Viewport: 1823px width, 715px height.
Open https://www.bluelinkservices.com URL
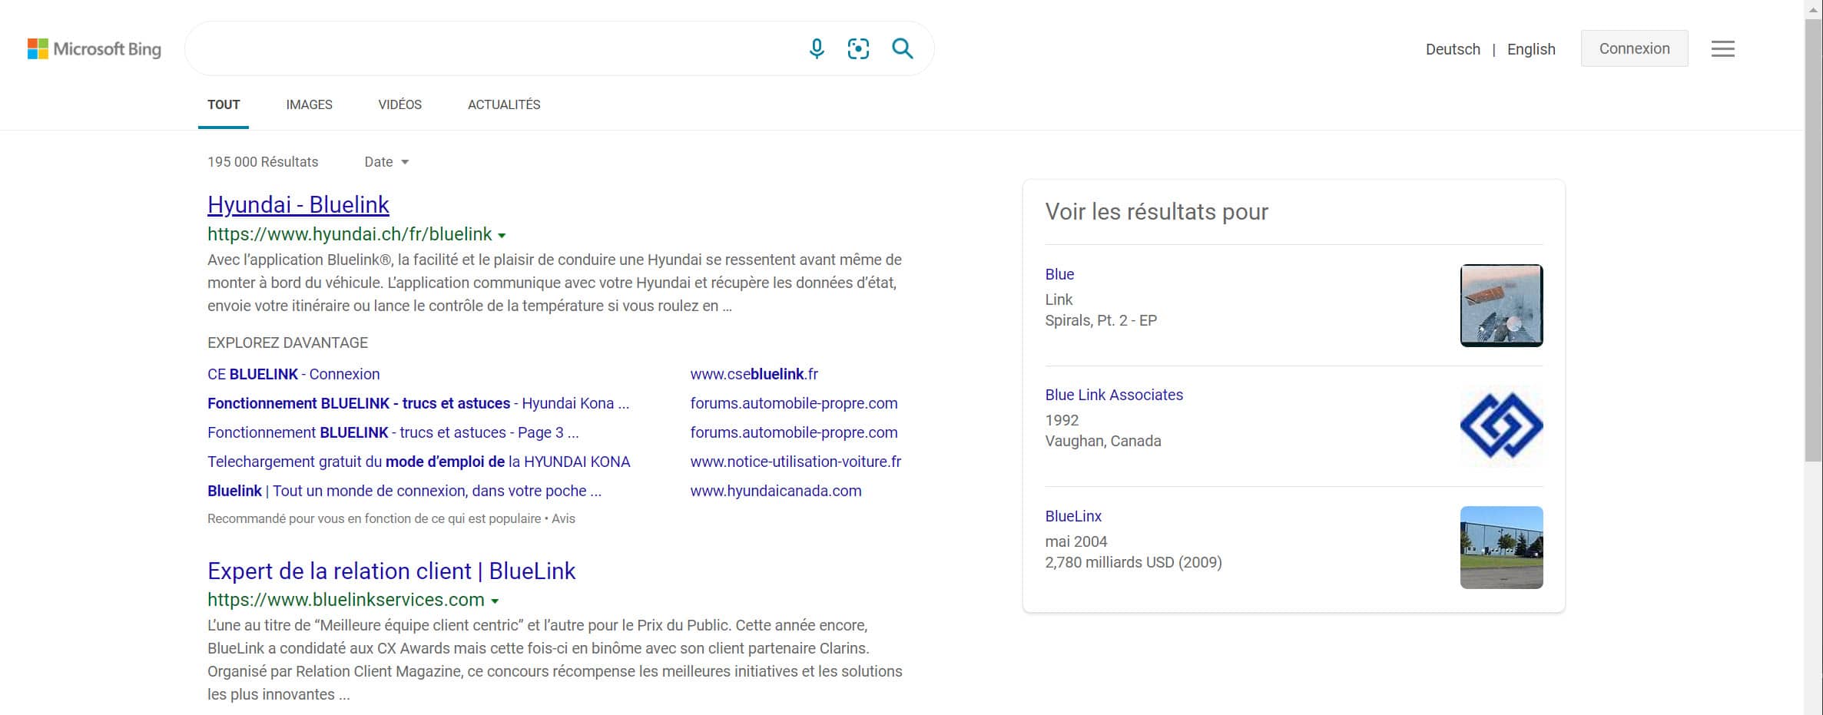(x=346, y=600)
